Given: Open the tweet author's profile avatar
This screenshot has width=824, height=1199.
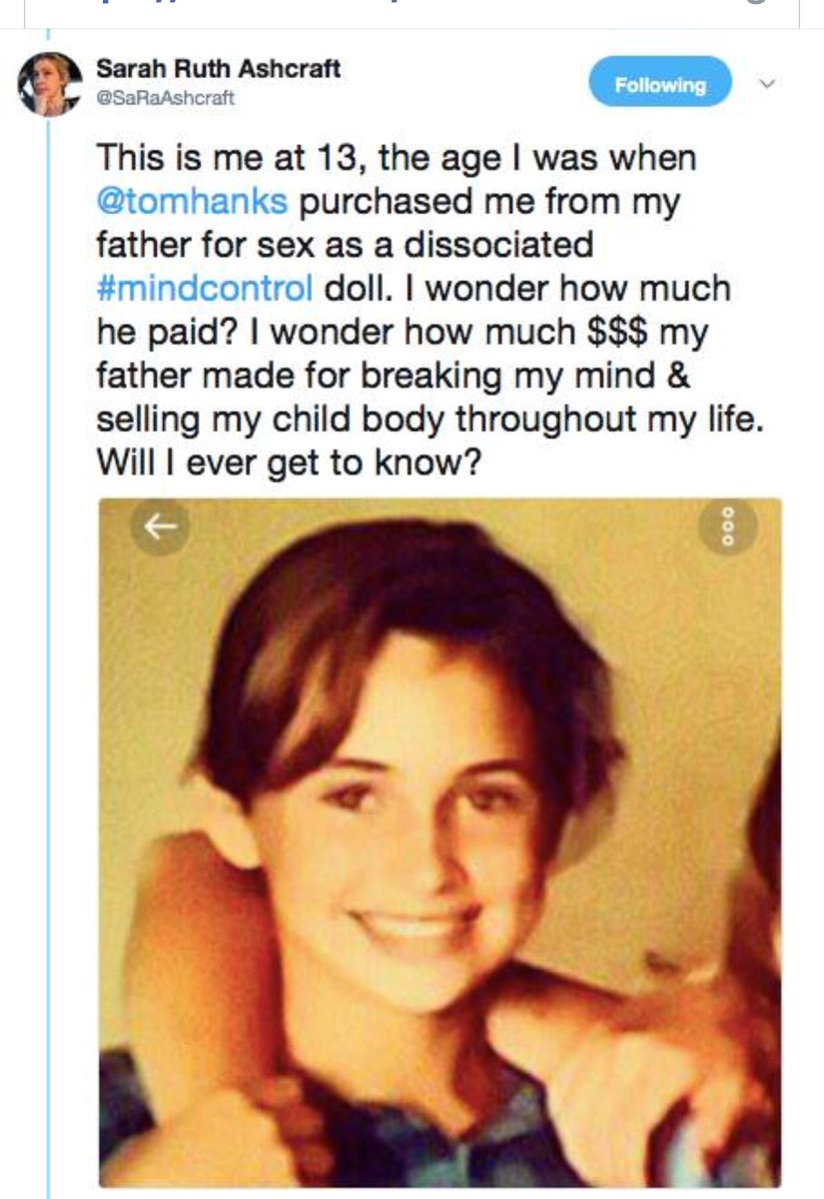Looking at the screenshot, I should click(x=49, y=84).
